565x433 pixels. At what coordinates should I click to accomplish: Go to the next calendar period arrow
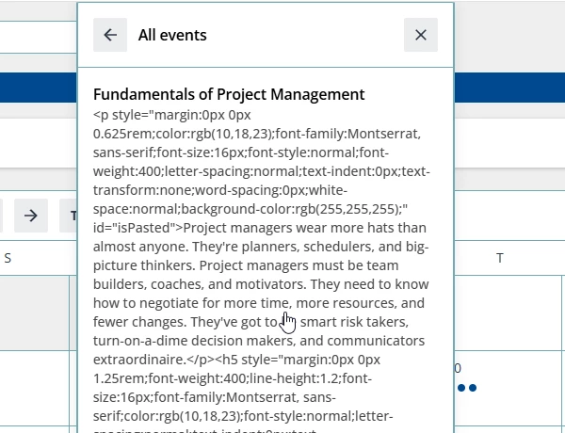[30, 216]
